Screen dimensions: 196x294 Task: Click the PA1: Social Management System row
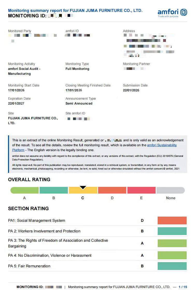coord(98,220)
